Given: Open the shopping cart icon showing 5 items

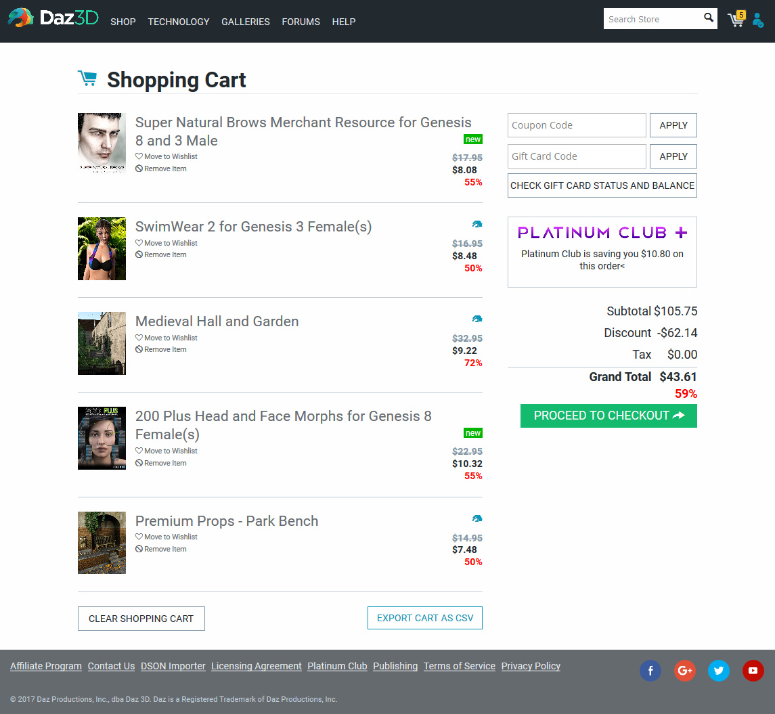Looking at the screenshot, I should (736, 20).
